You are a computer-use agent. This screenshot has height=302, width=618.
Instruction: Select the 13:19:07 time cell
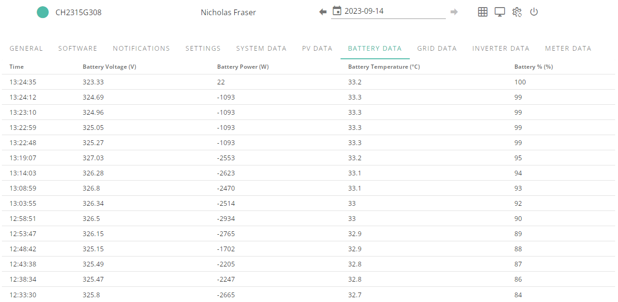coord(23,158)
